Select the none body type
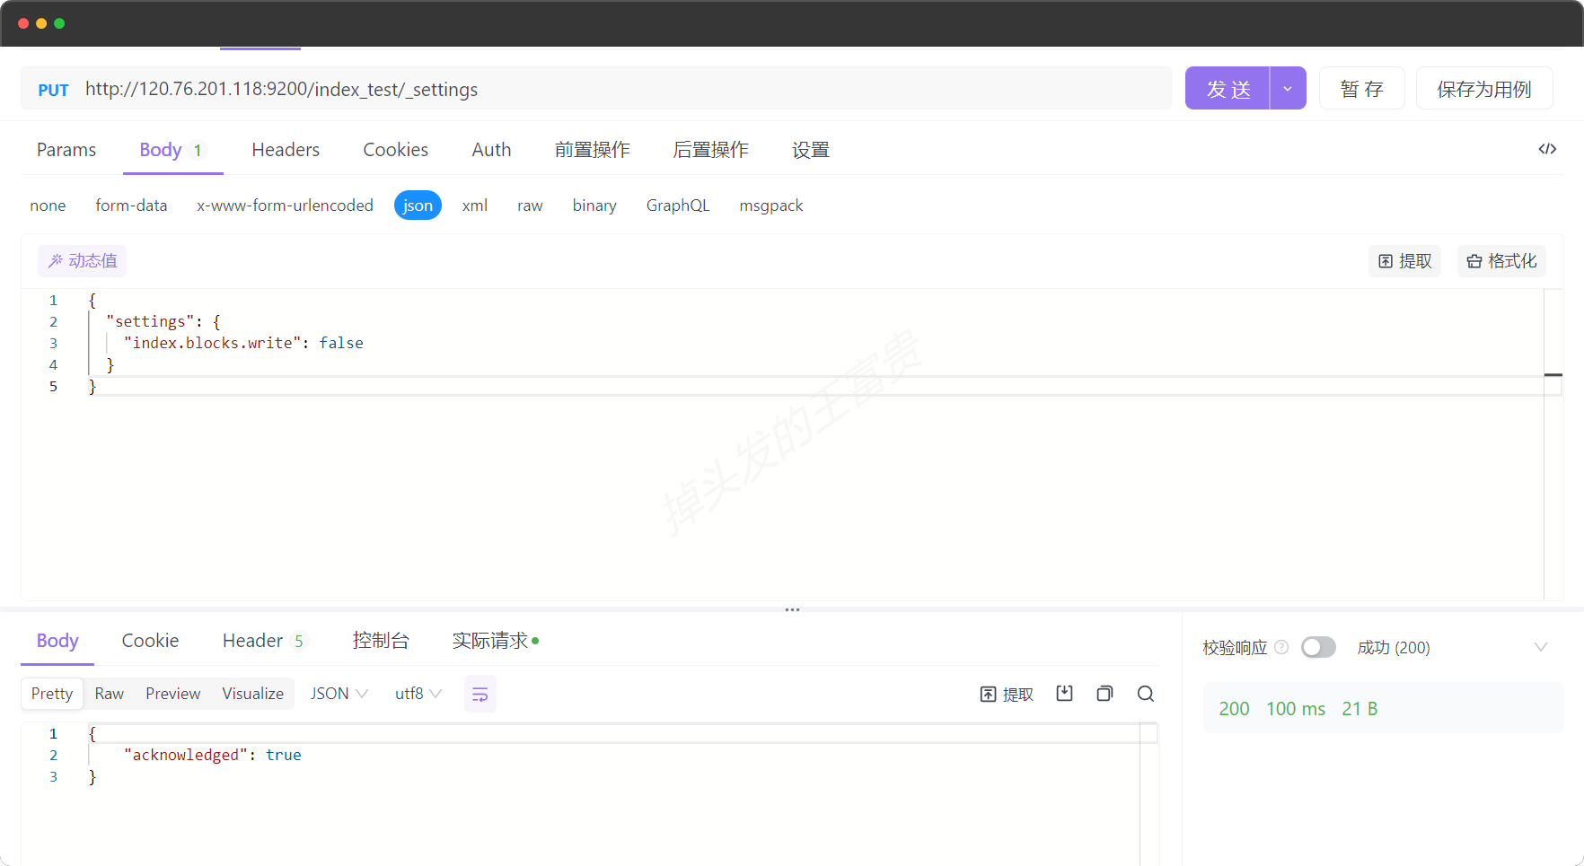1584x866 pixels. point(48,206)
